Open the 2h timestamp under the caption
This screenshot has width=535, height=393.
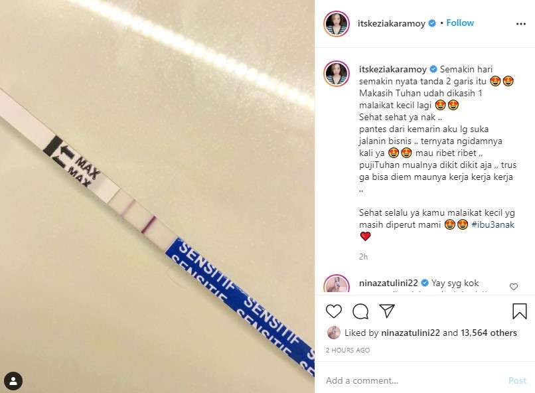coord(363,256)
